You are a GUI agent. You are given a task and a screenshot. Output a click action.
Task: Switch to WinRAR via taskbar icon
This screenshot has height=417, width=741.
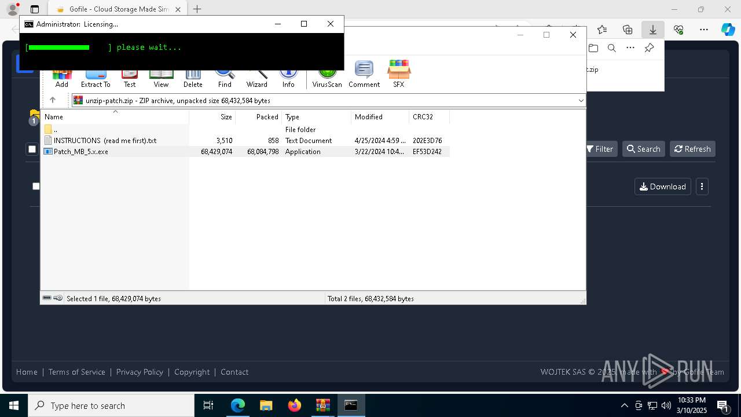click(322, 405)
